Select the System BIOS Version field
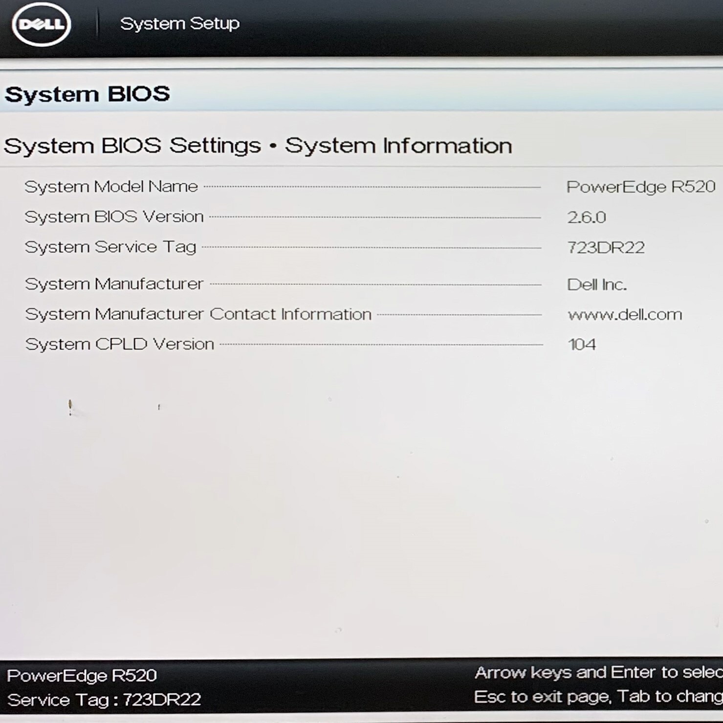 (114, 217)
